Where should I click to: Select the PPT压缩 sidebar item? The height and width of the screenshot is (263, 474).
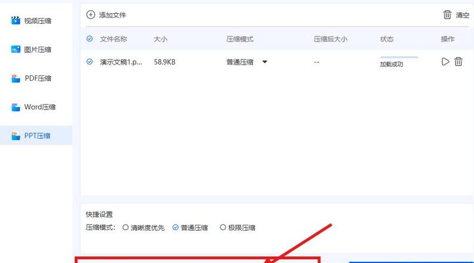pyautogui.click(x=37, y=136)
